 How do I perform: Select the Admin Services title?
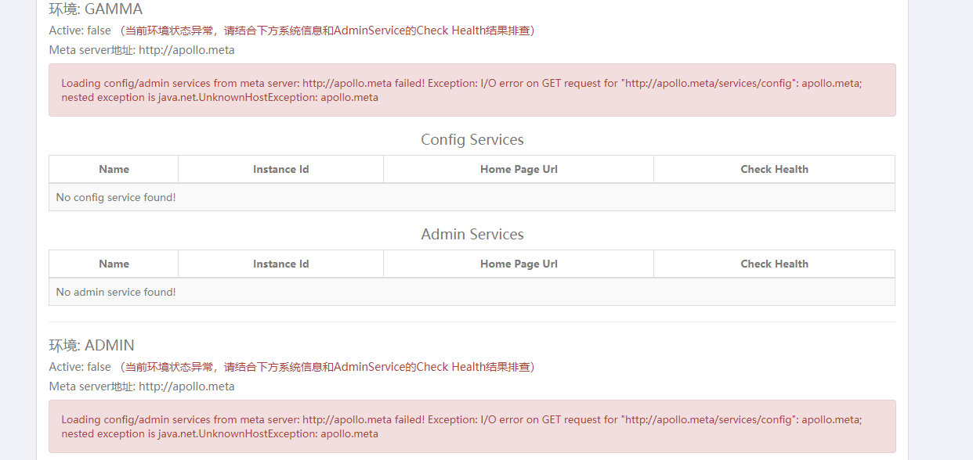coord(471,233)
